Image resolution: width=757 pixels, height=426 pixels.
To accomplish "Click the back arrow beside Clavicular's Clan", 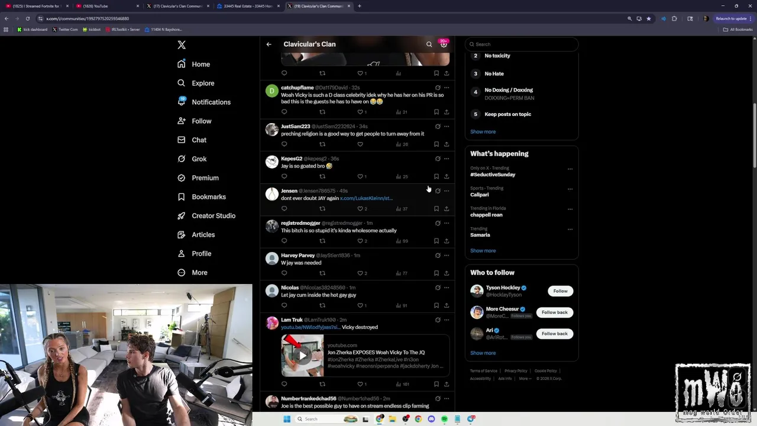I will 268,44.
